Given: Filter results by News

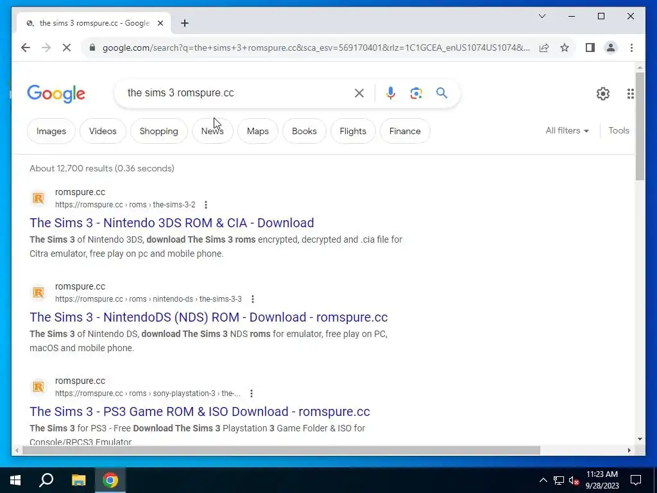Looking at the screenshot, I should point(212,131).
